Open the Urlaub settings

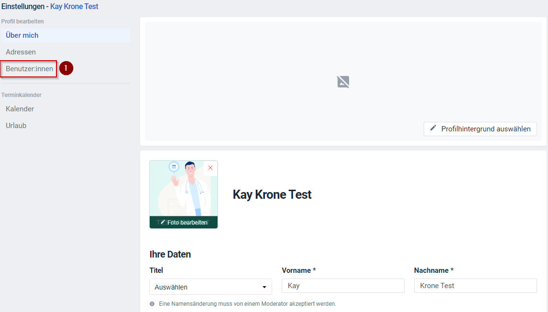(x=17, y=125)
